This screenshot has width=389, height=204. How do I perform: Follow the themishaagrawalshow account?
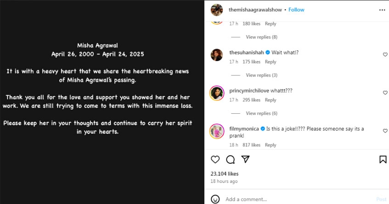pos(296,10)
